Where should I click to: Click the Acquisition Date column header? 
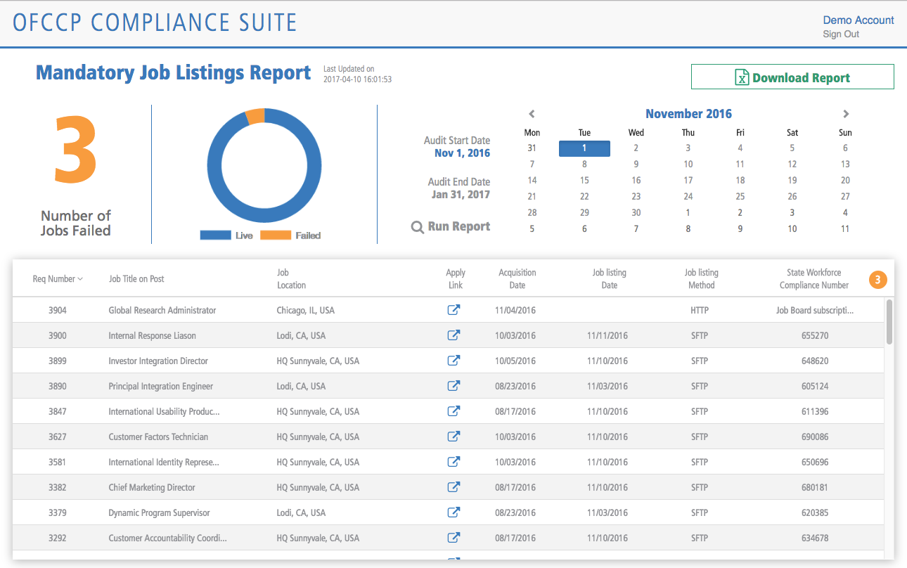[517, 279]
